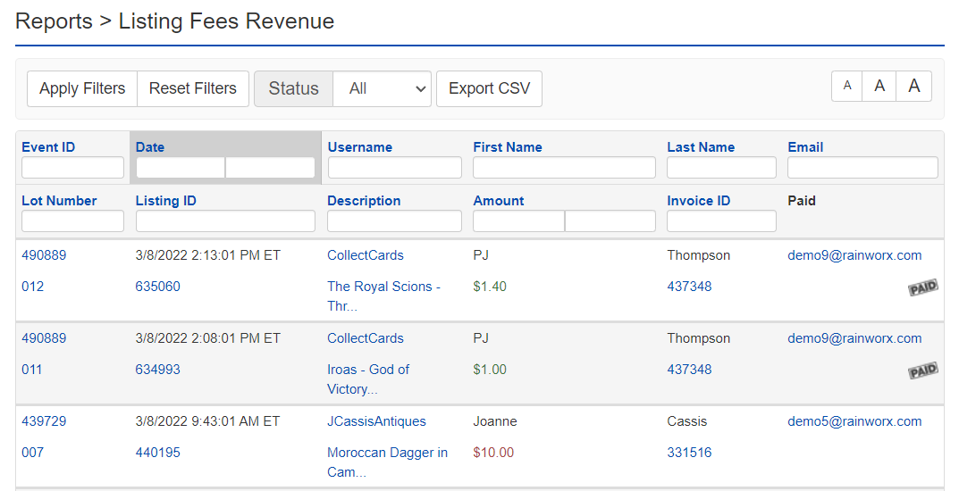Focus the Amount maximum filter field
This screenshot has width=959, height=491.
pyautogui.click(x=610, y=221)
